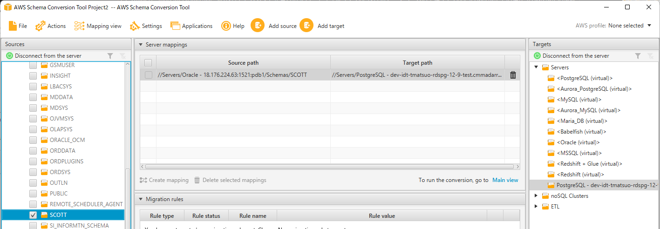Viewport: 660px width, 229px height.
Task: Select the <Oracle (virtual)> target icon
Action: [x=551, y=142]
